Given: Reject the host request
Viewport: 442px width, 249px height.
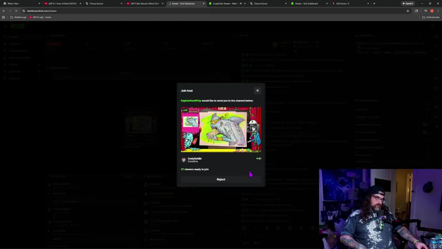Looking at the screenshot, I should coord(221,179).
